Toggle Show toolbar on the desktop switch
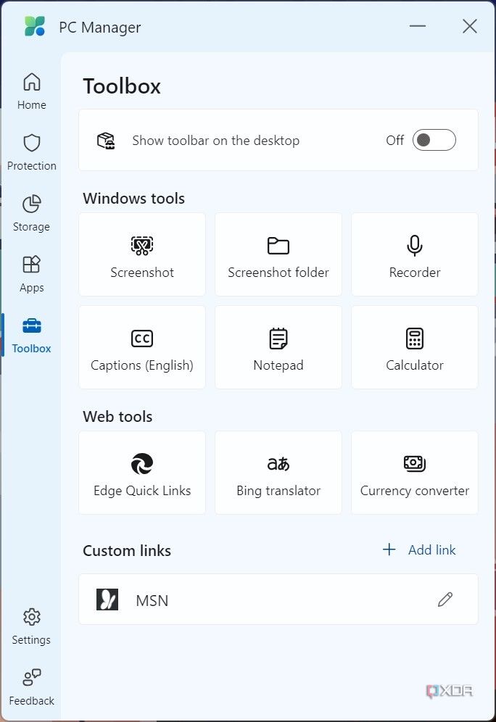 (434, 140)
